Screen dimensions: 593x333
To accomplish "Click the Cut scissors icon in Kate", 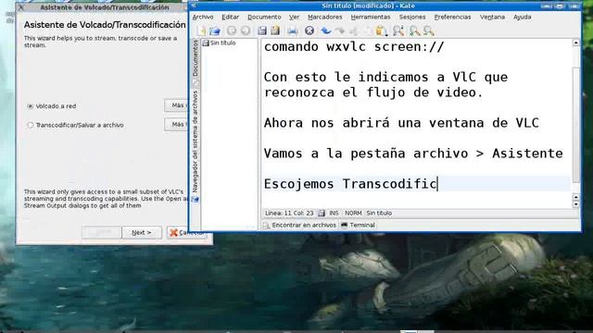I will [354, 31].
